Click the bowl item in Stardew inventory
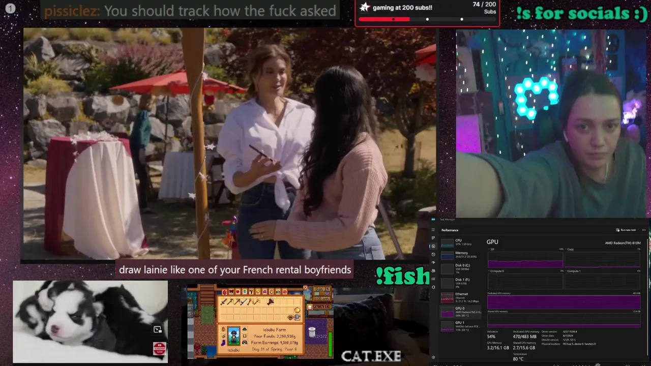Screen dimensions: 651x366 pyautogui.click(x=290, y=317)
